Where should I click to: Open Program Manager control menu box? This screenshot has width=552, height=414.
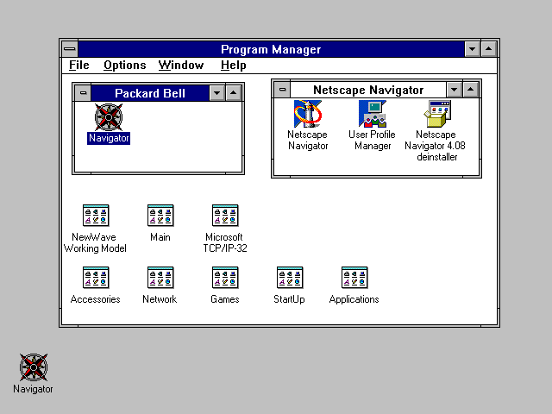point(70,49)
